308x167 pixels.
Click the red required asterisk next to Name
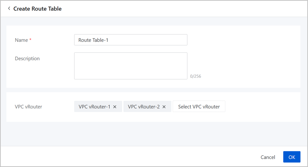30,40
